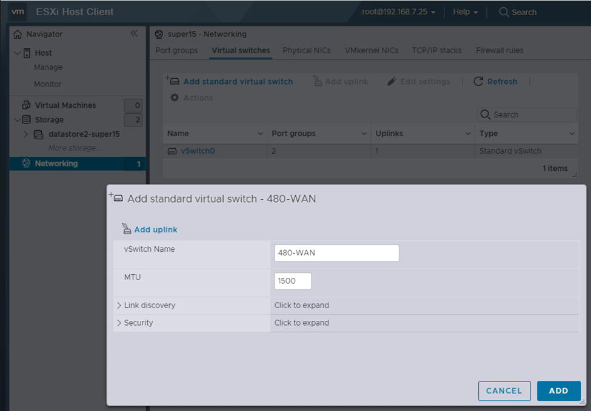This screenshot has width=591, height=411.
Task: Click the Storage count badge 2
Action: click(x=133, y=120)
